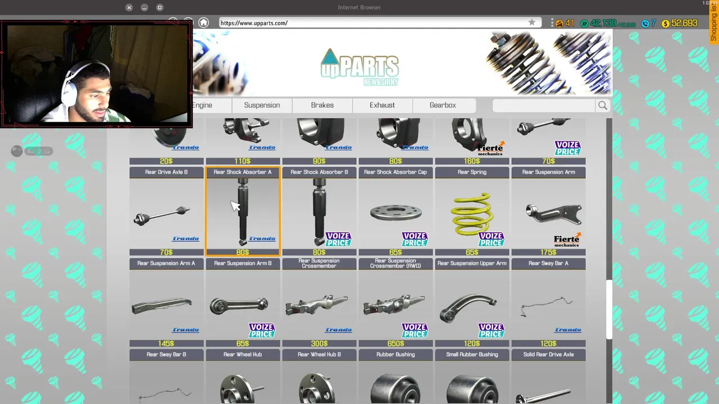Select Rear Suspension Crossmember (RWD) part
The width and height of the screenshot is (719, 404).
click(x=395, y=303)
